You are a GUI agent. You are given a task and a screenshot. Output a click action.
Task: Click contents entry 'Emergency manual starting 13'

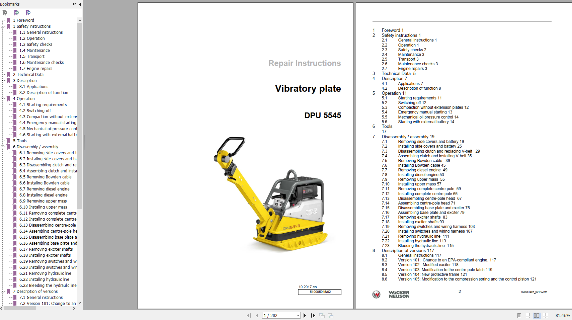coord(425,112)
